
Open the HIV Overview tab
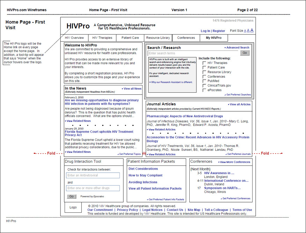point(74,38)
